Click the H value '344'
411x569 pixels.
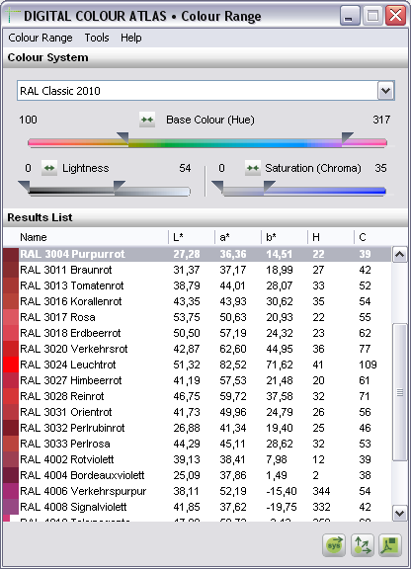click(321, 491)
